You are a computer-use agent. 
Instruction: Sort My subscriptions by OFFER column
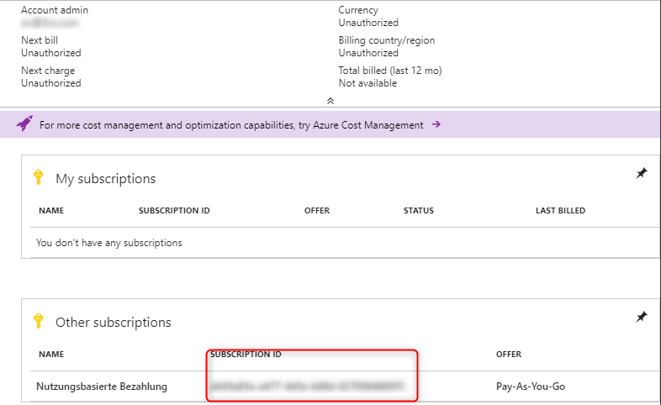click(317, 211)
